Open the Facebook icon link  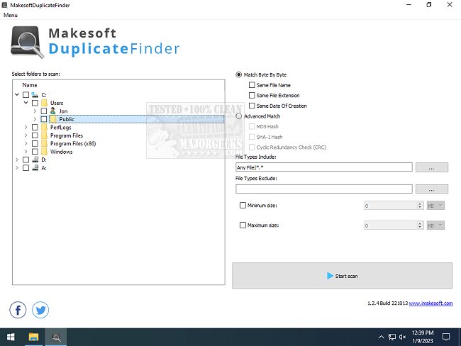point(18,310)
